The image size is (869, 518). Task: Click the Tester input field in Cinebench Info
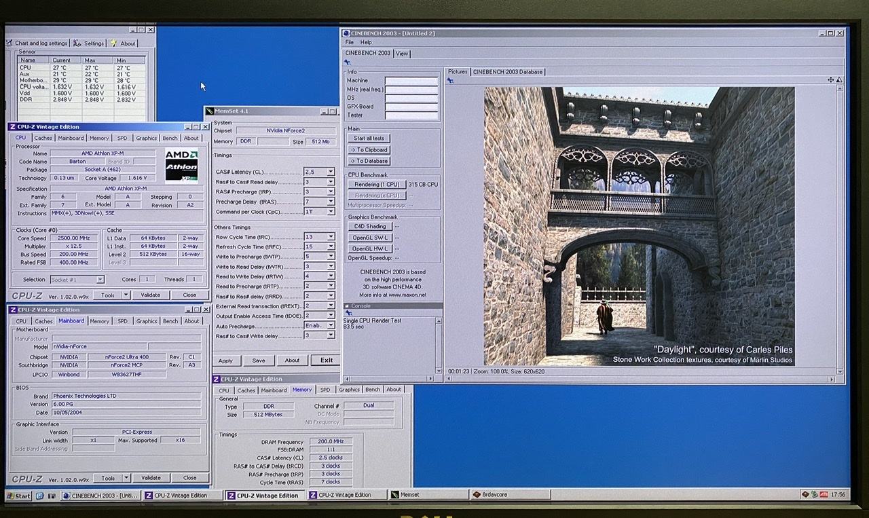(x=411, y=115)
